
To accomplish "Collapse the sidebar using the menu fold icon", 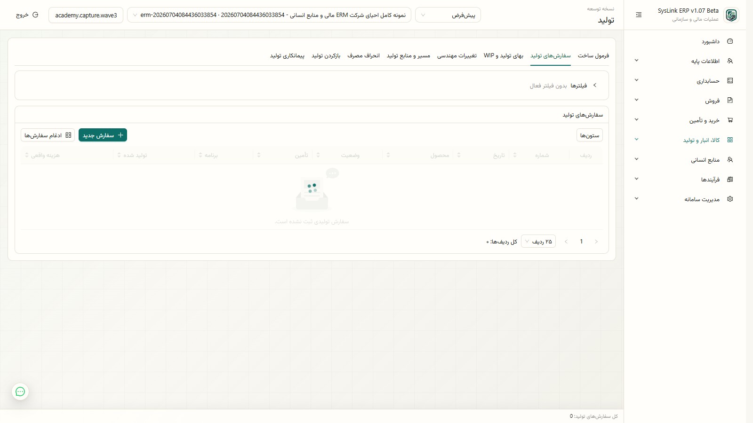I will point(639,15).
